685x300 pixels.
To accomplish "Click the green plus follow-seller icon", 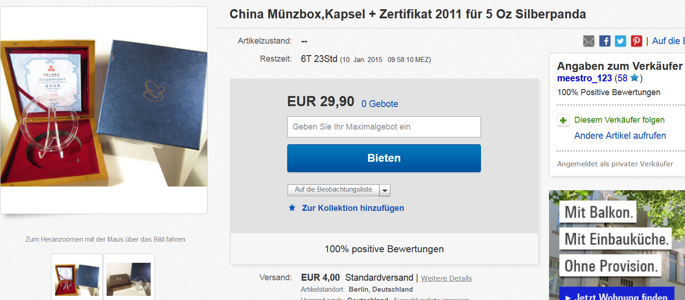I will [564, 120].
